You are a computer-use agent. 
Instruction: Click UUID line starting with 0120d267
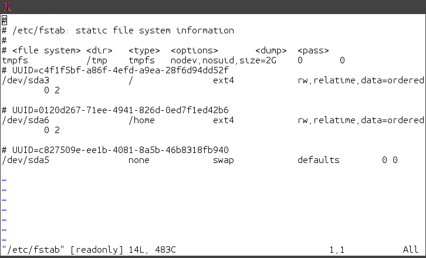tap(115, 110)
